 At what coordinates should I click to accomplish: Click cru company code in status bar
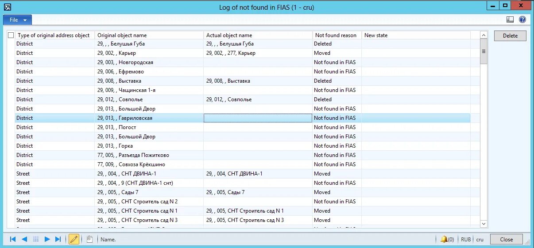tap(480, 239)
